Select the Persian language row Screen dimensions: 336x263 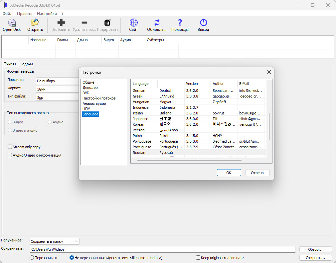click(x=198, y=130)
